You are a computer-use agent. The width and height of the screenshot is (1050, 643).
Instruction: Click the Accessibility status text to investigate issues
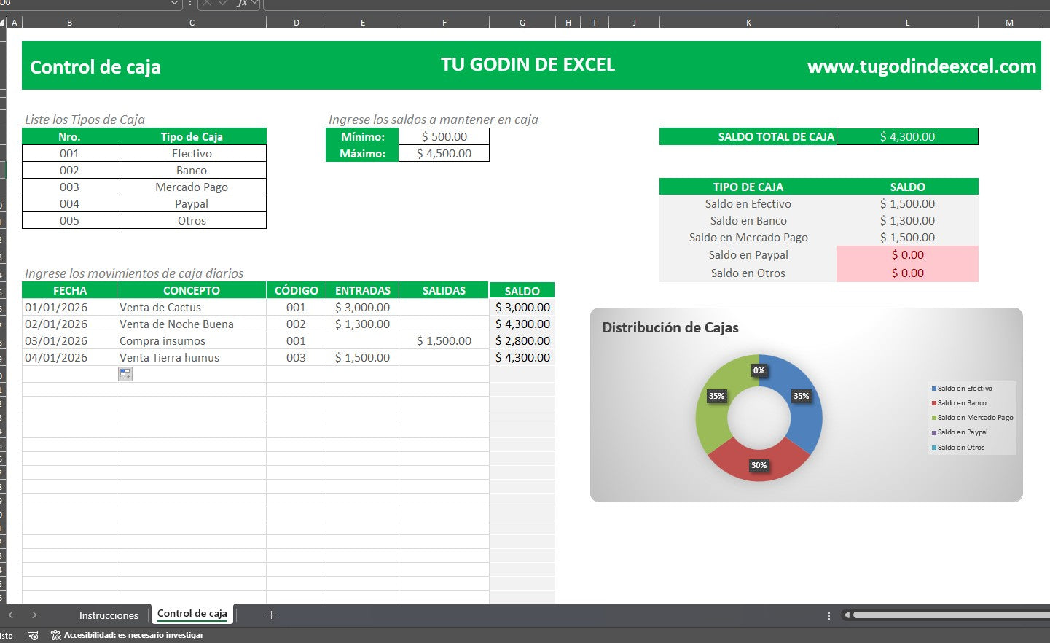click(x=135, y=635)
